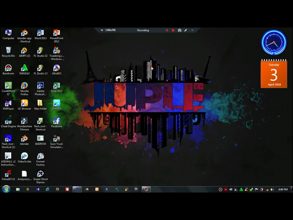Stop the recording with the red square
This screenshot has height=220, width=293.
[173, 30]
